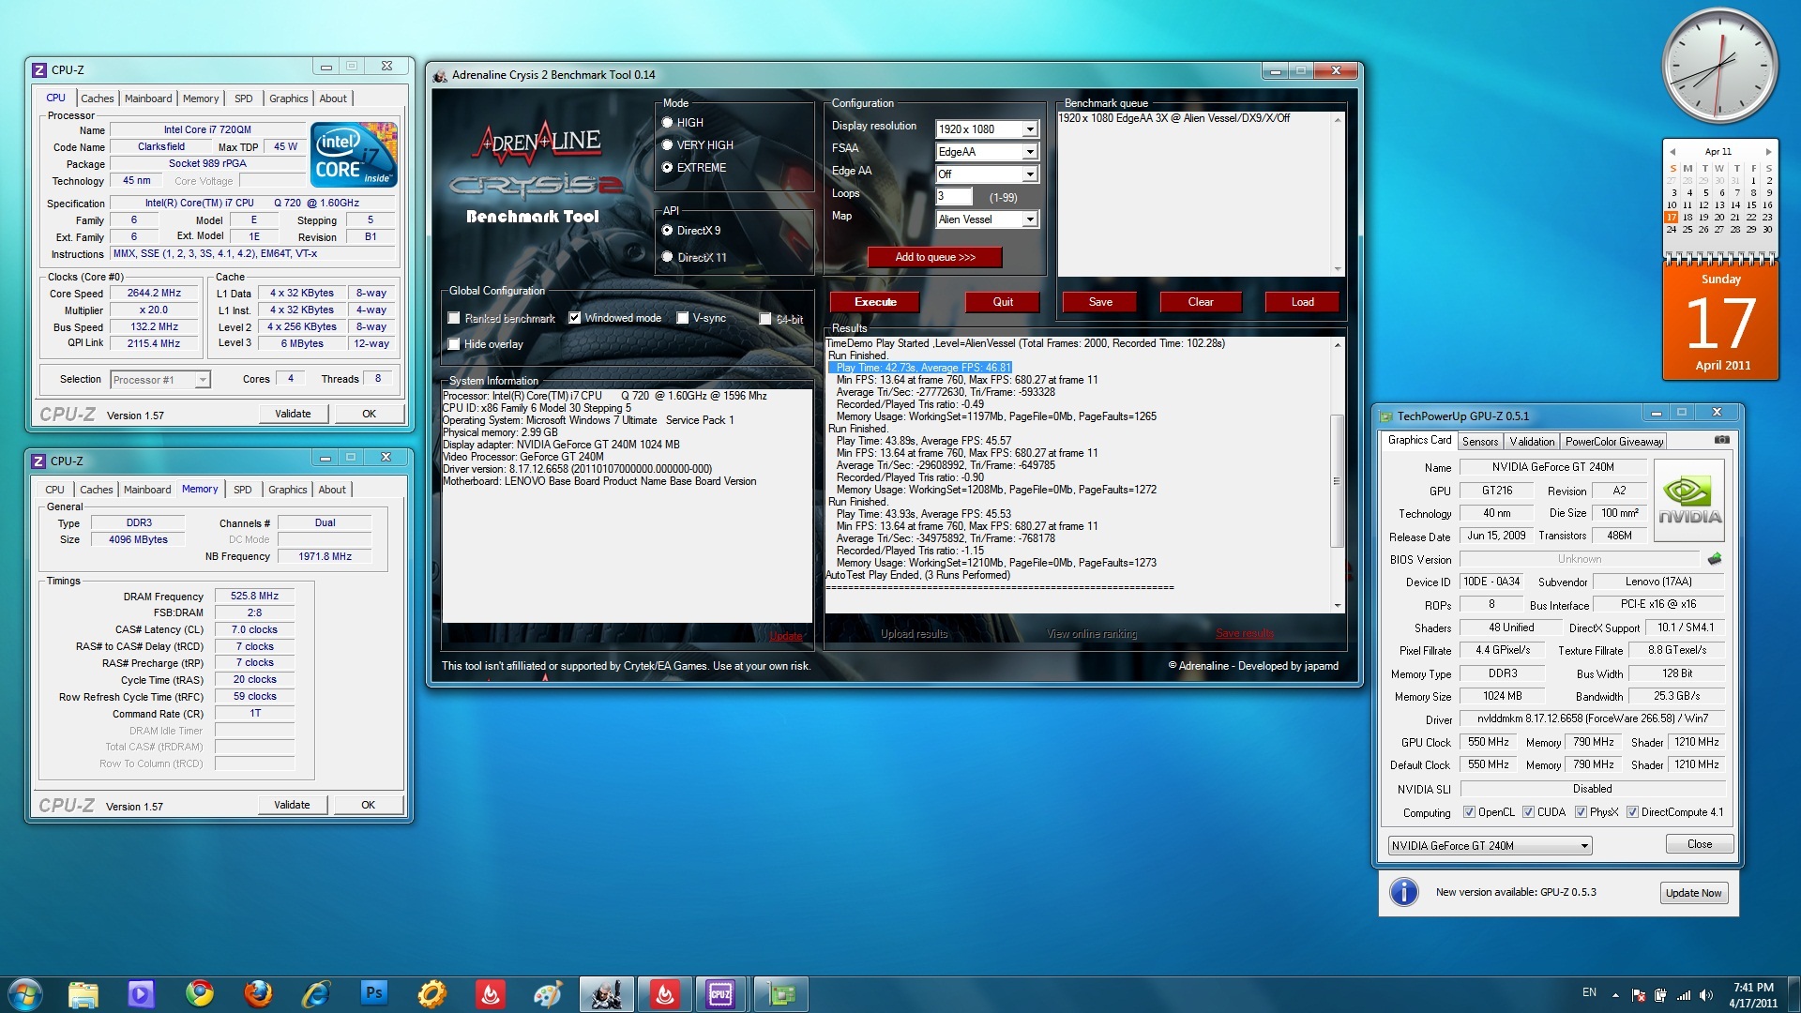Switch to the Mainboard tab in top CPU-Z

pyautogui.click(x=148, y=98)
